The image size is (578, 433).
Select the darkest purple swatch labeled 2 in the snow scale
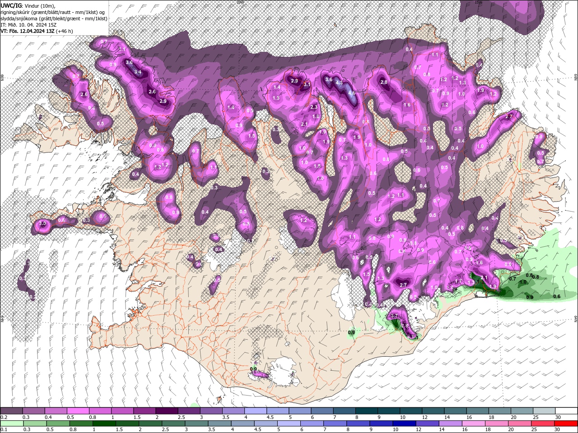click(167, 411)
